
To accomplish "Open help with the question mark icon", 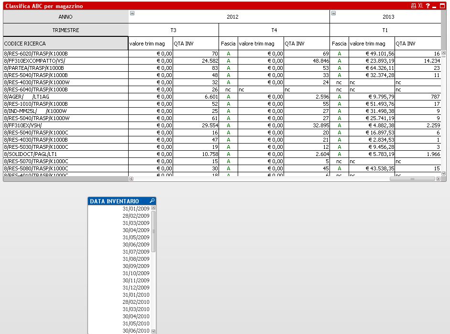I will tap(428, 6).
